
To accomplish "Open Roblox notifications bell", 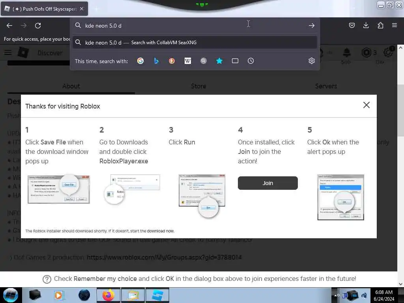I will click(x=347, y=52).
